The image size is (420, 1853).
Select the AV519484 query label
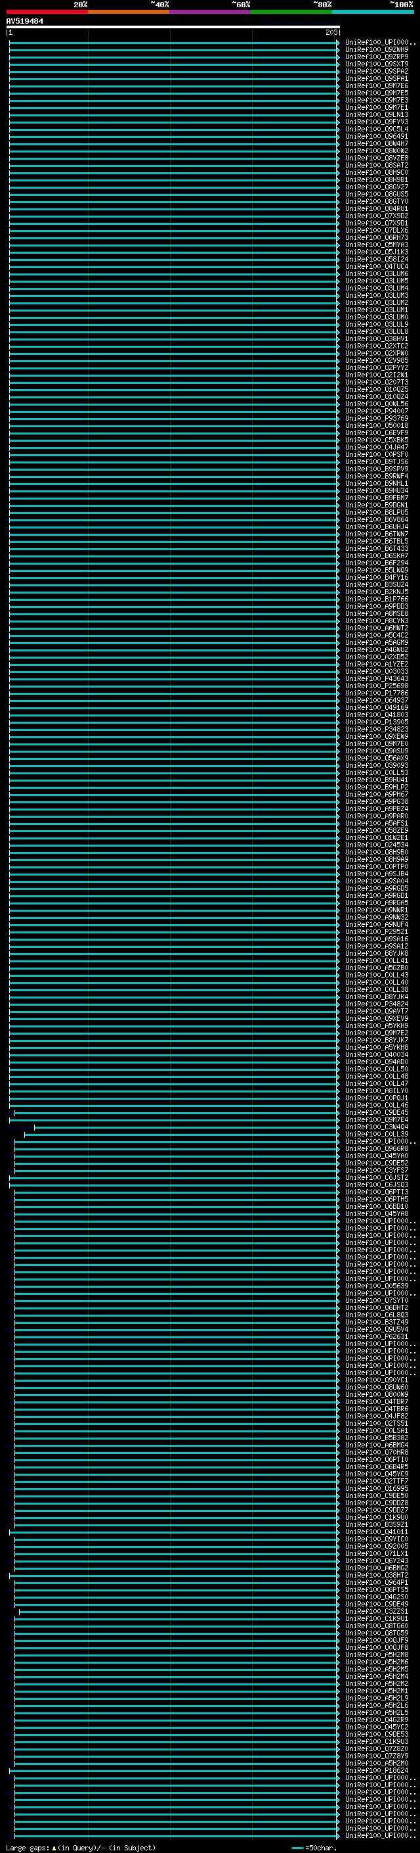click(24, 22)
